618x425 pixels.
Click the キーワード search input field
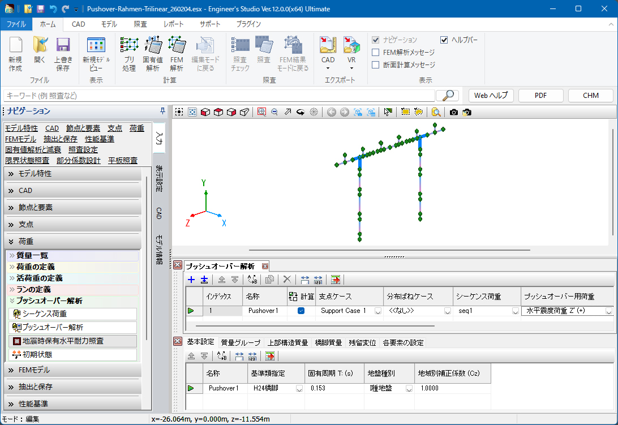(x=219, y=96)
